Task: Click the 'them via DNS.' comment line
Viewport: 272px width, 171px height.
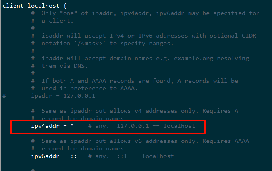Action: click(x=65, y=66)
